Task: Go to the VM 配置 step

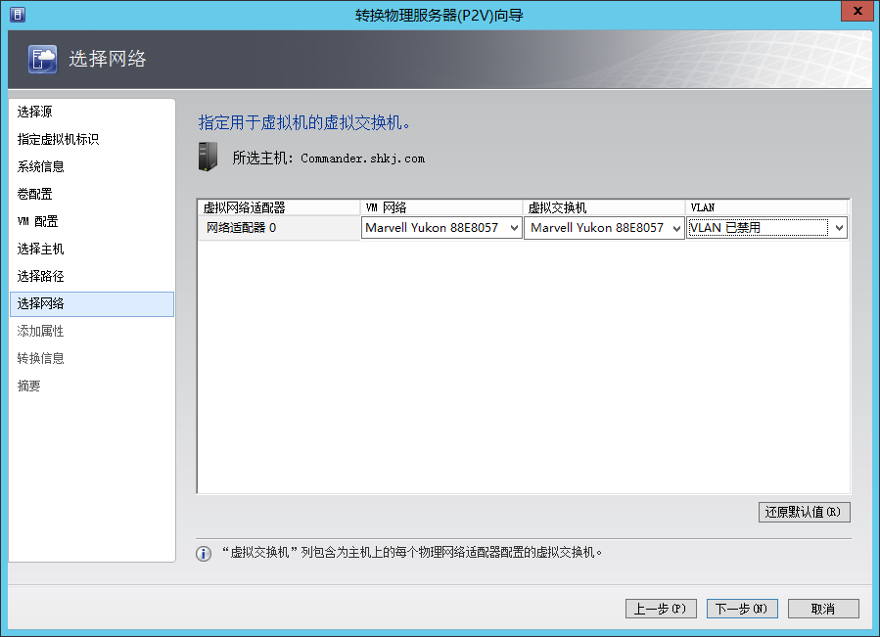Action: [37, 221]
